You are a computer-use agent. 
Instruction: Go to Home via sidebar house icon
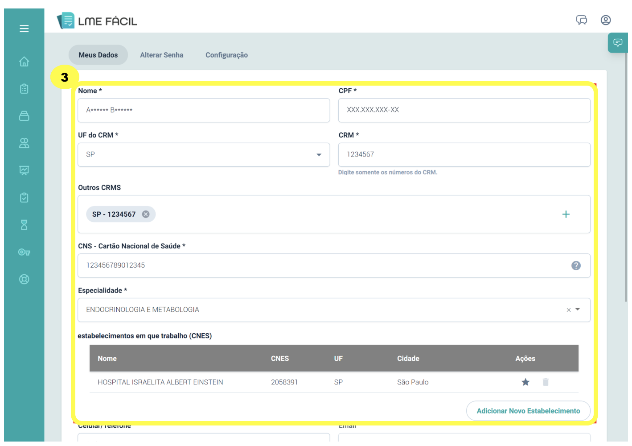[24, 62]
